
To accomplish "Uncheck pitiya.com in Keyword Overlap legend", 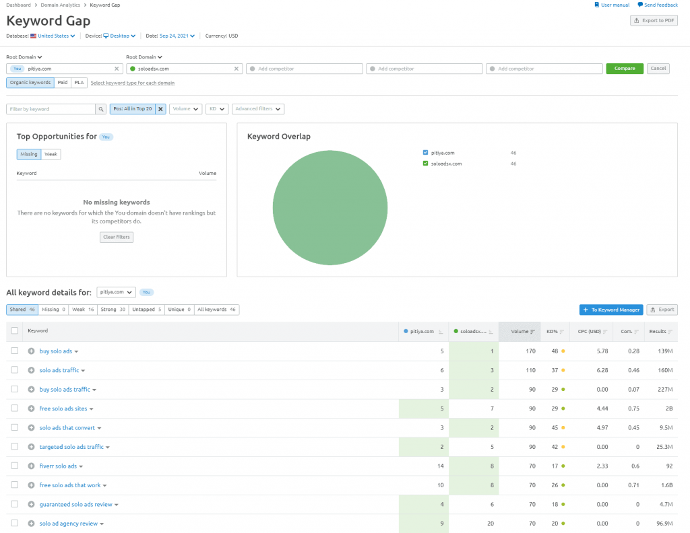I will pos(426,153).
